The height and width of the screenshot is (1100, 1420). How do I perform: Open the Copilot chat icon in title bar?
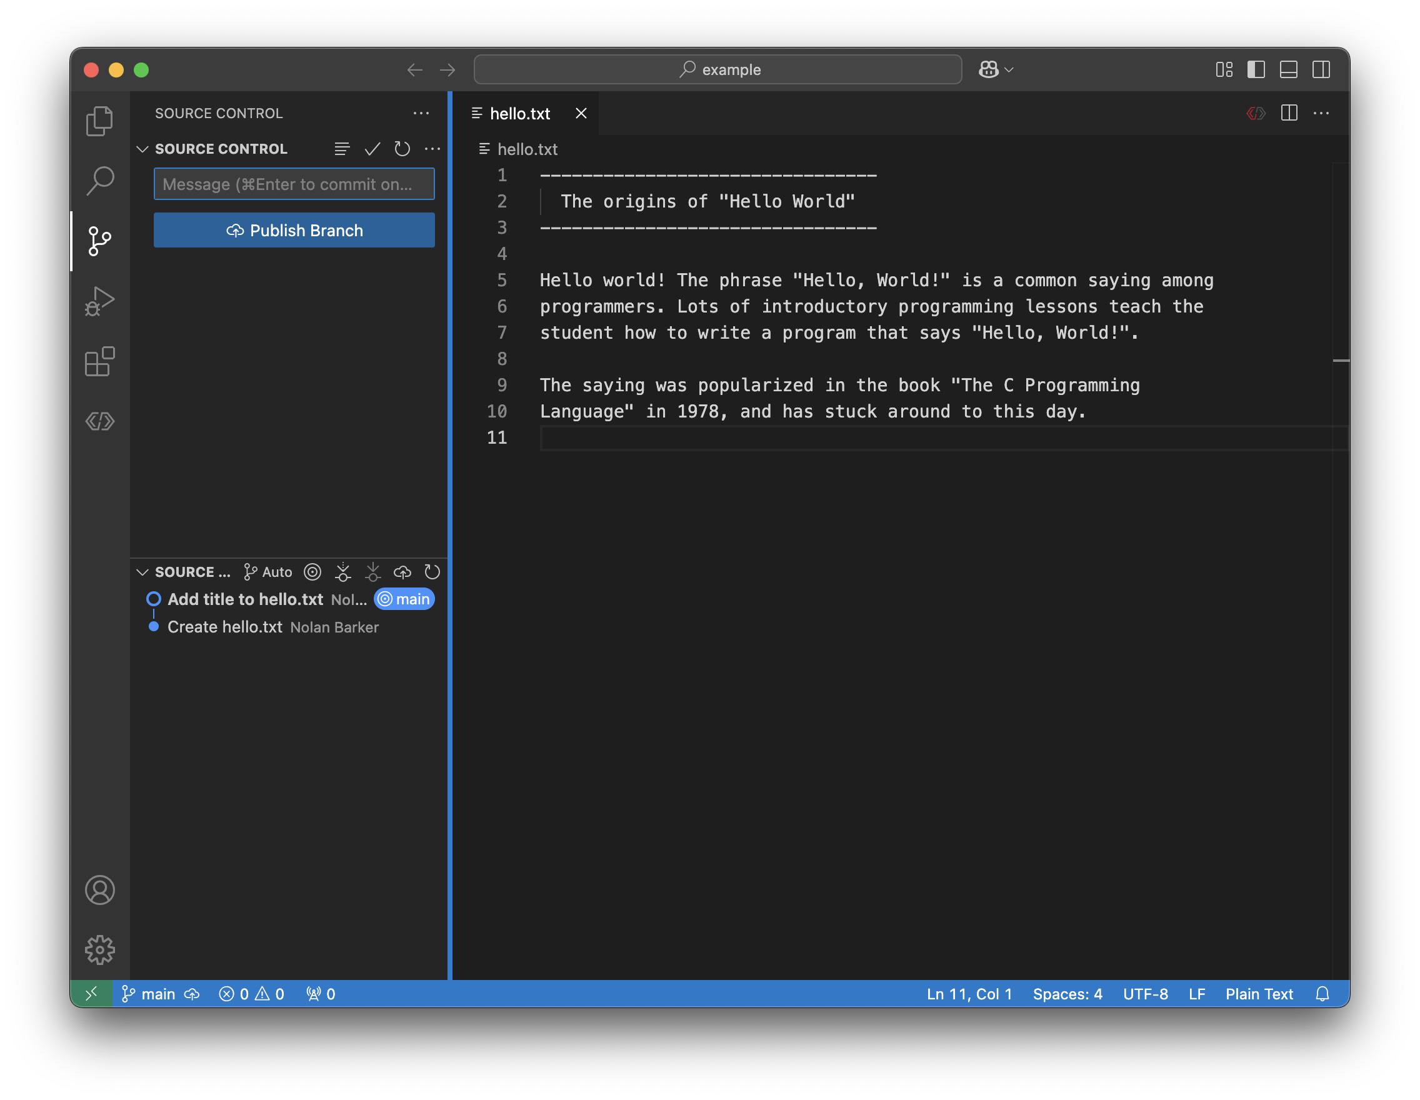[988, 69]
